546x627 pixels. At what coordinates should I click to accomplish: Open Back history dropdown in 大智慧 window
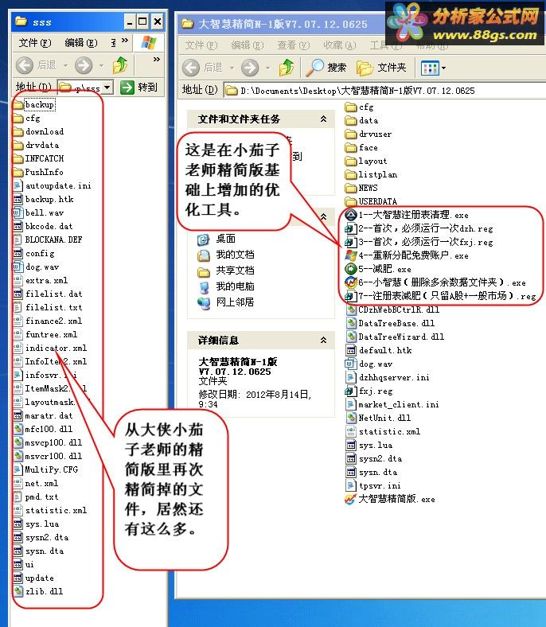pos(232,68)
